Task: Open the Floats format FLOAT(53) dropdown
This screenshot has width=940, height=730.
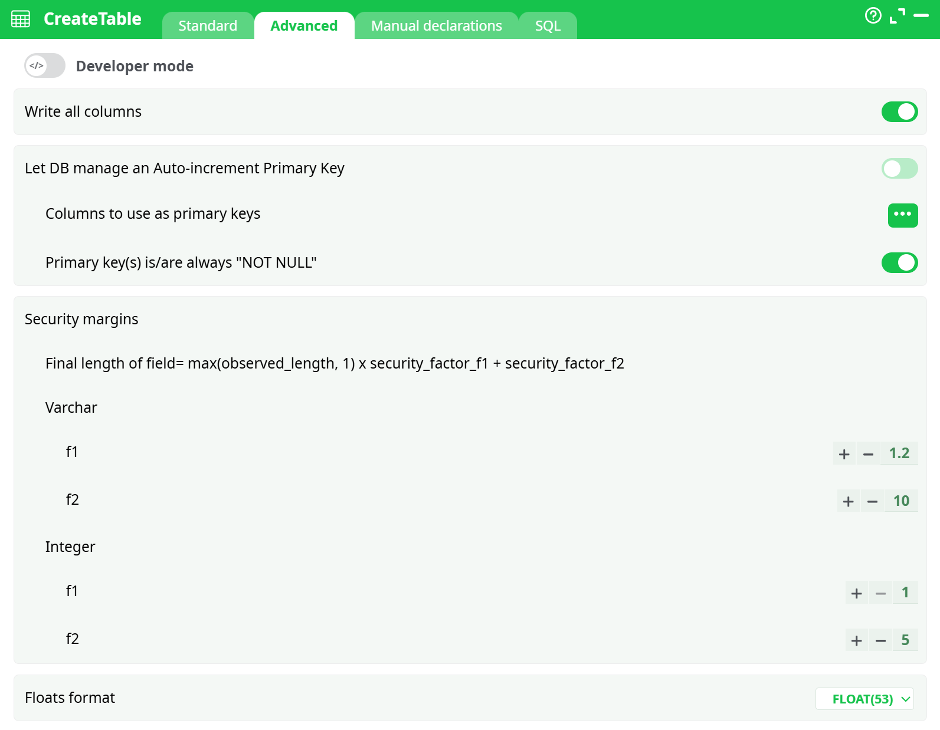Action: (x=864, y=699)
